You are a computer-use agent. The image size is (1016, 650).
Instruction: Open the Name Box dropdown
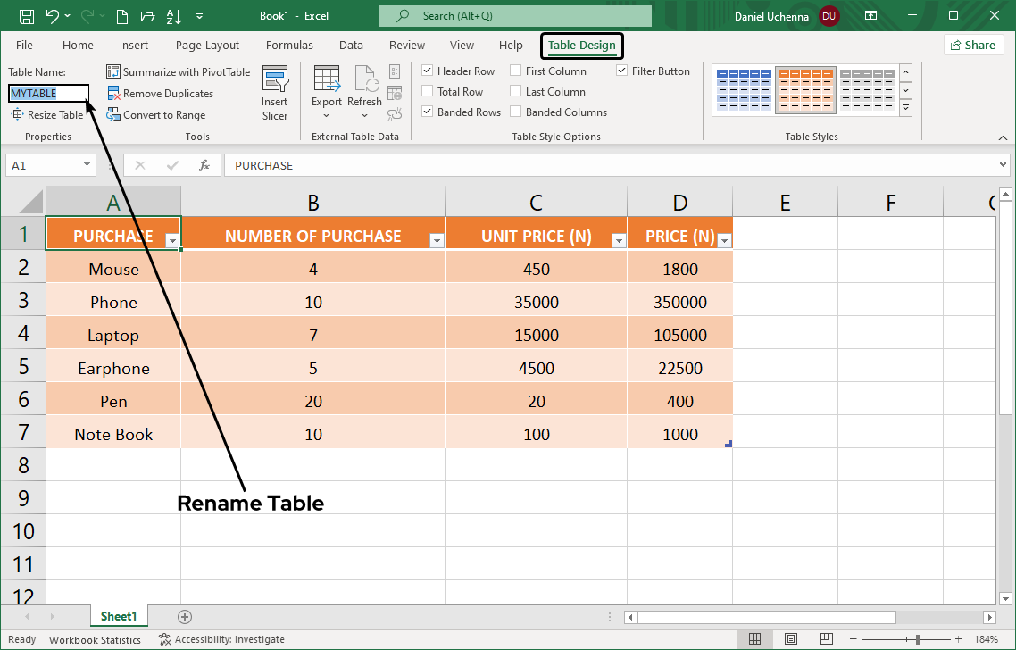85,165
